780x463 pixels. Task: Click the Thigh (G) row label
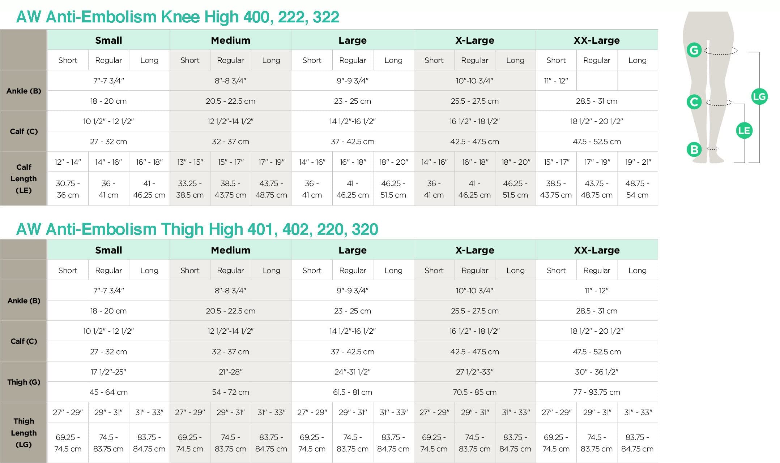tap(24, 382)
